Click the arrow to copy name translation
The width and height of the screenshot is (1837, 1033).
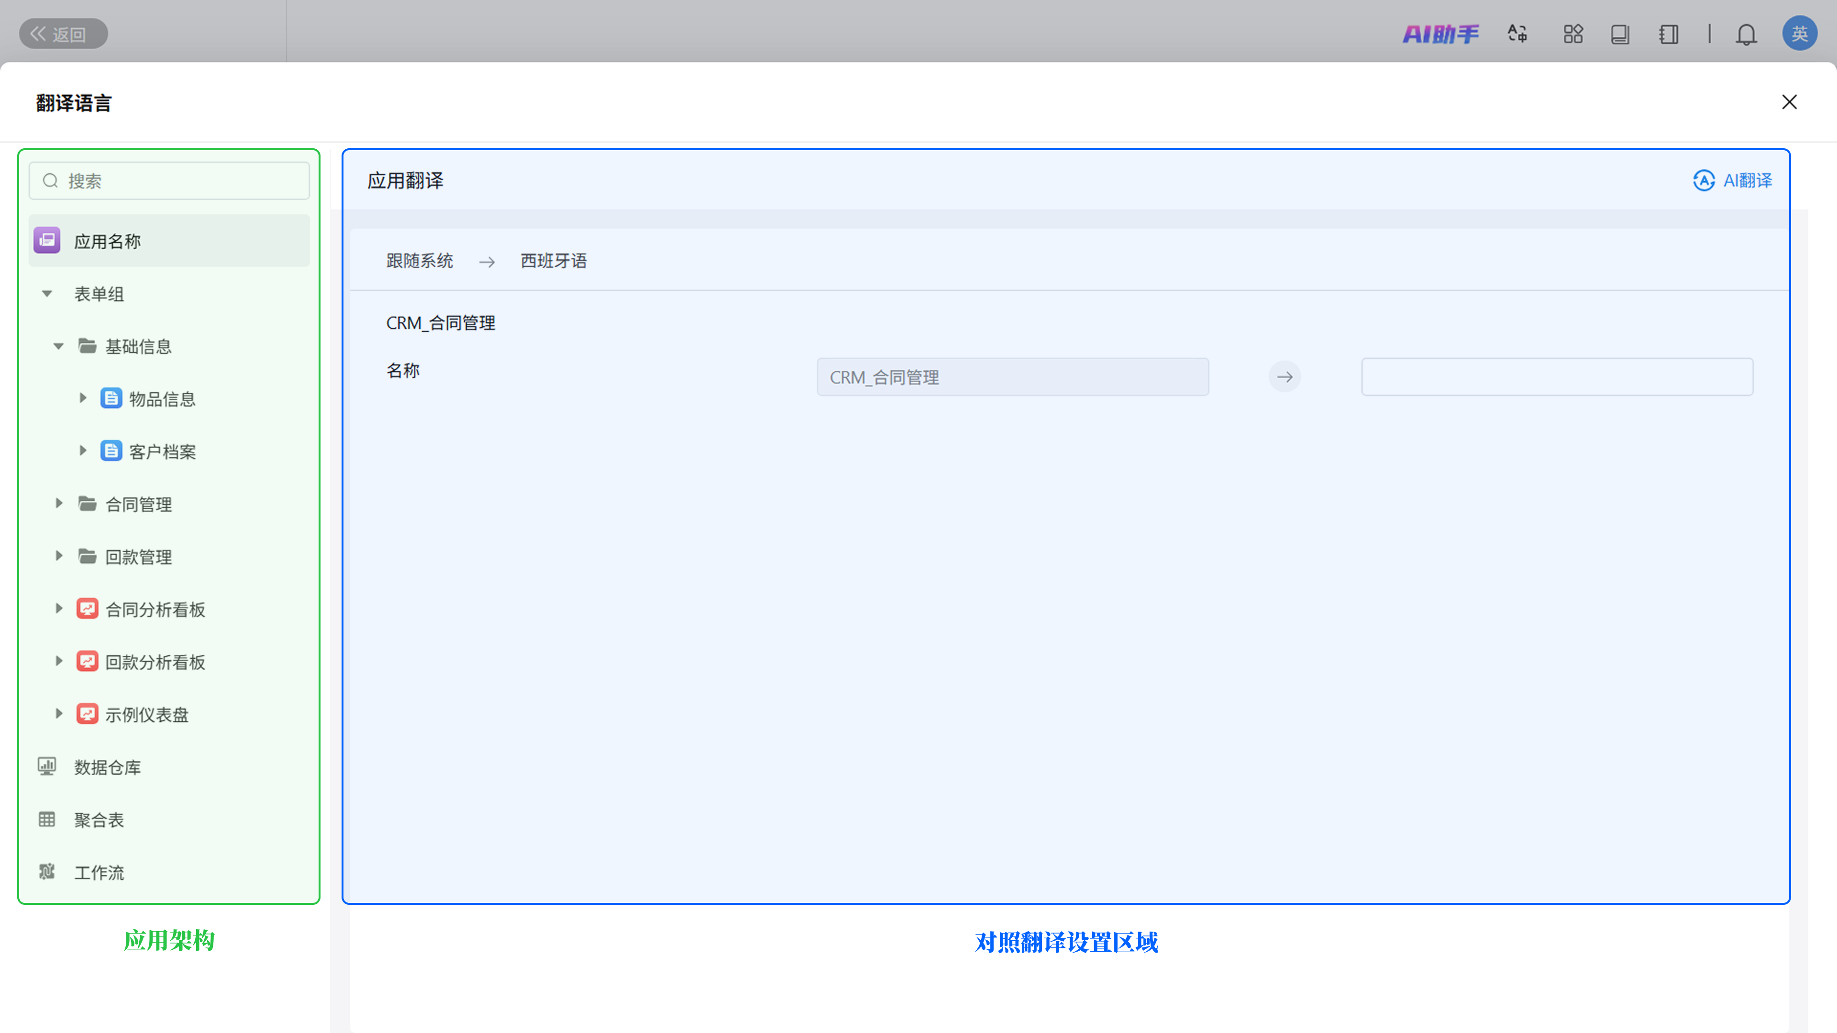coord(1284,376)
